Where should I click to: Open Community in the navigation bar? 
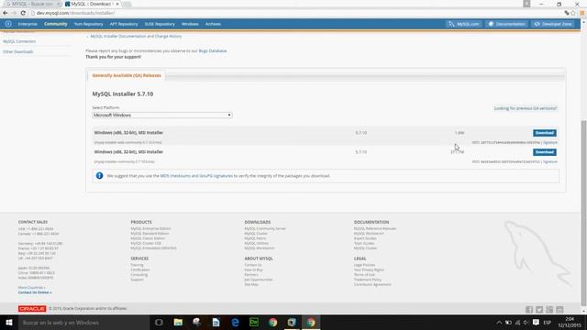coord(55,24)
